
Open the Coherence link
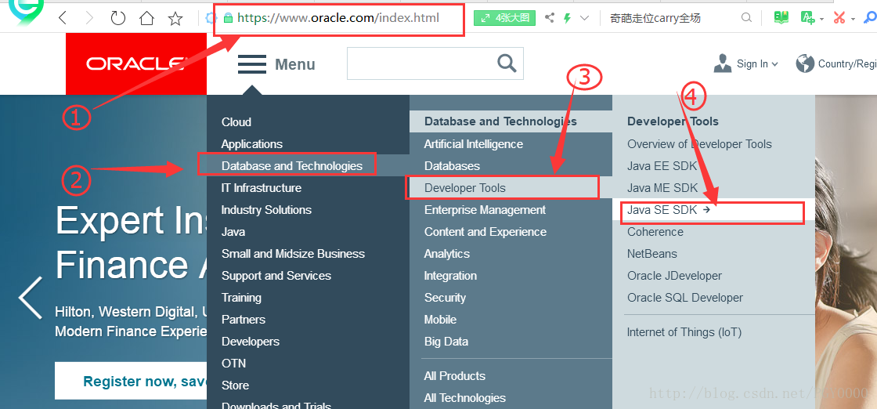(655, 232)
